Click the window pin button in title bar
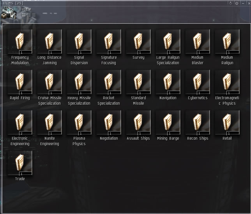This screenshot has height=214, width=251. 230,3
